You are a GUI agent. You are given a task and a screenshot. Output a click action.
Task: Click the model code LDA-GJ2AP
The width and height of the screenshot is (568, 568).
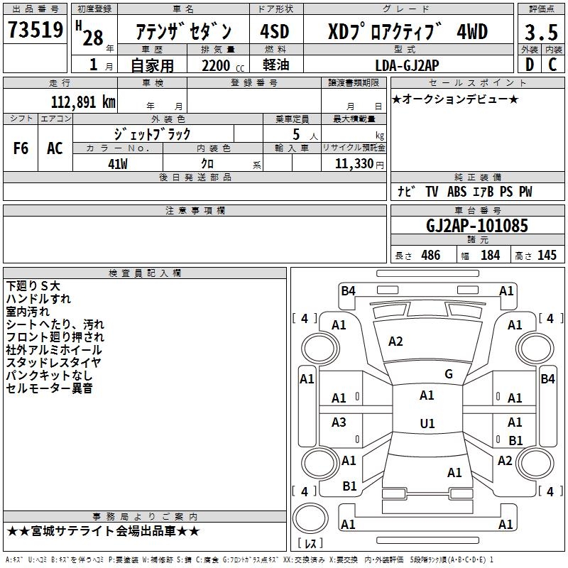pos(407,65)
